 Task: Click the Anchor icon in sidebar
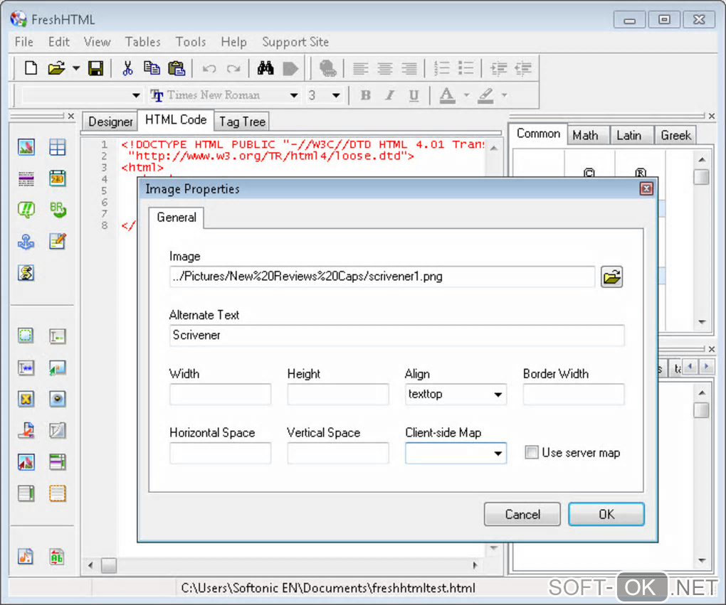tap(26, 242)
